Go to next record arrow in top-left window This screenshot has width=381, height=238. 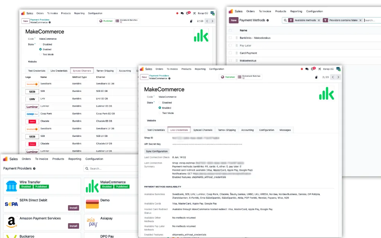click(x=212, y=21)
